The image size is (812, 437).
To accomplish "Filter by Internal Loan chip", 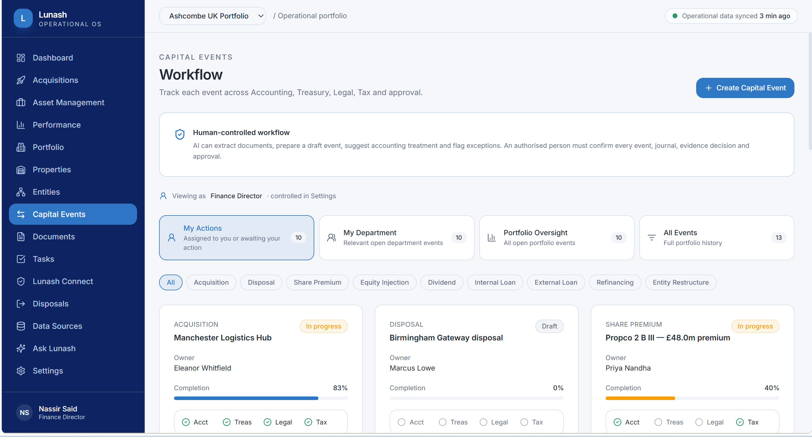I will (x=495, y=282).
